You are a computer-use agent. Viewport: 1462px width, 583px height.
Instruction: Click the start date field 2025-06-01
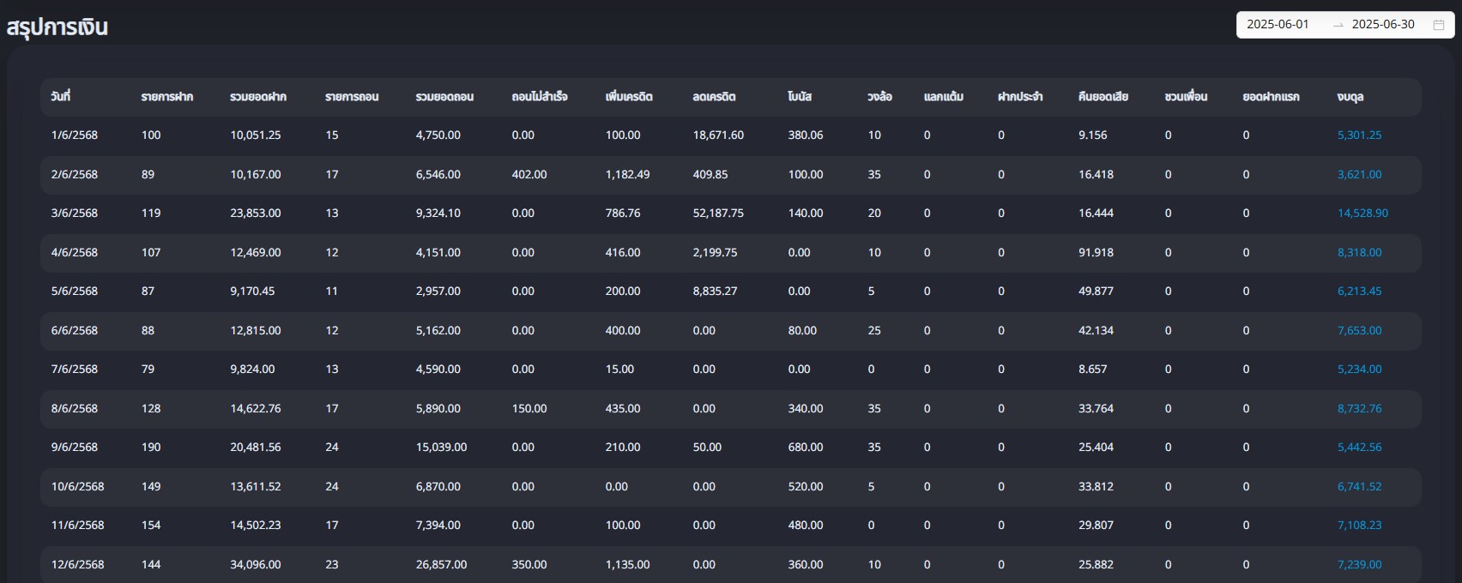1278,25
